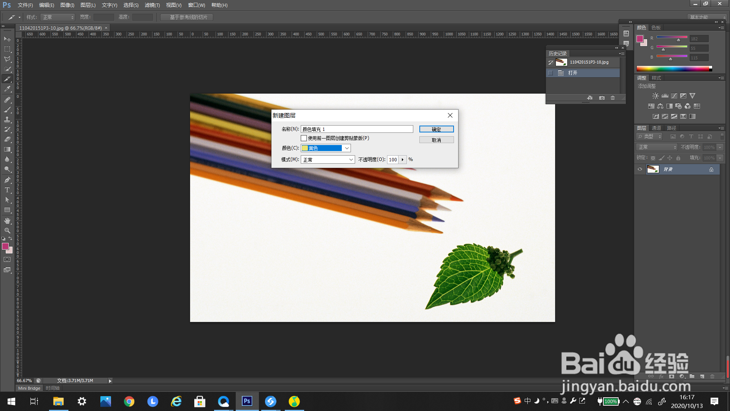Click the layer name field 颜色填充 1
Screen dimensions: 730x411
[357, 129]
